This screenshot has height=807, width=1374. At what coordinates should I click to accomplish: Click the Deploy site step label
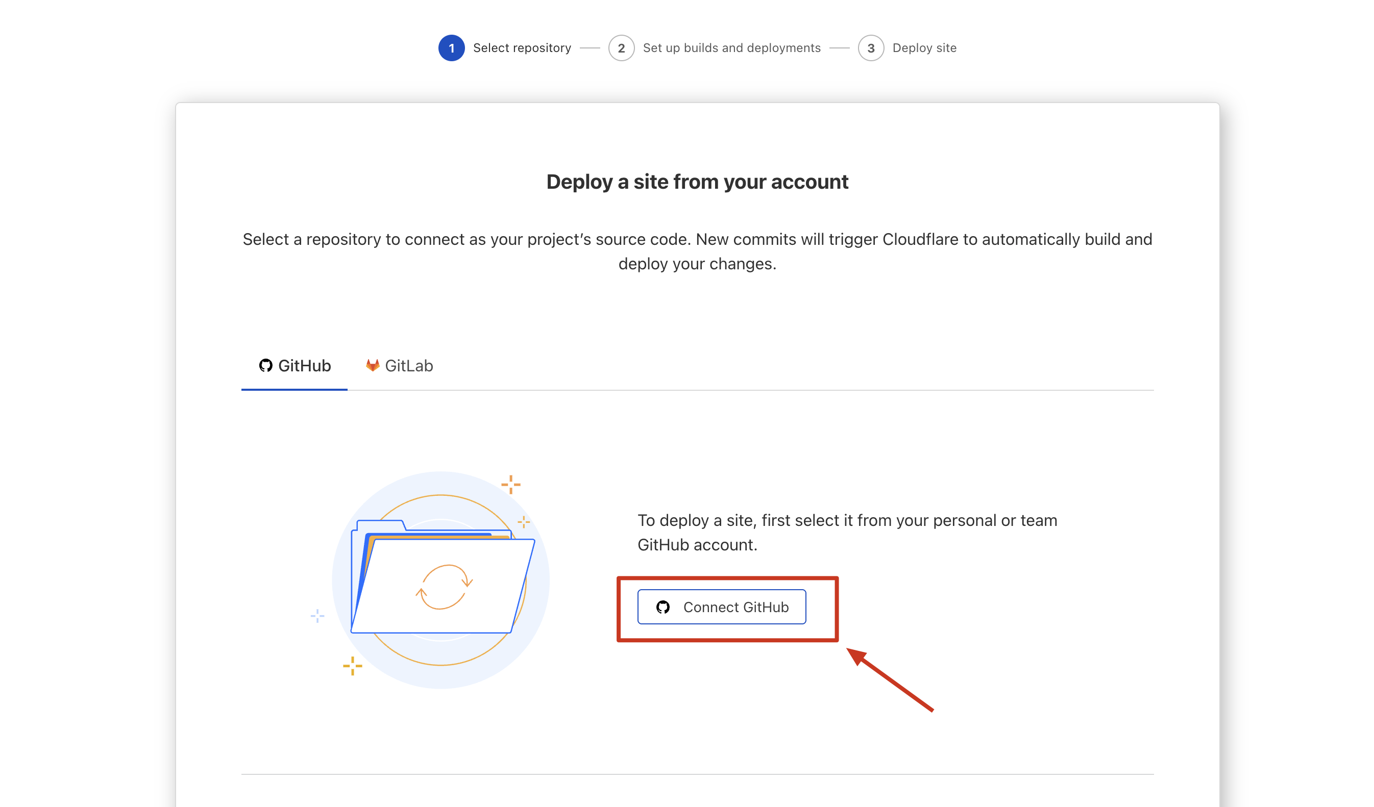[924, 48]
